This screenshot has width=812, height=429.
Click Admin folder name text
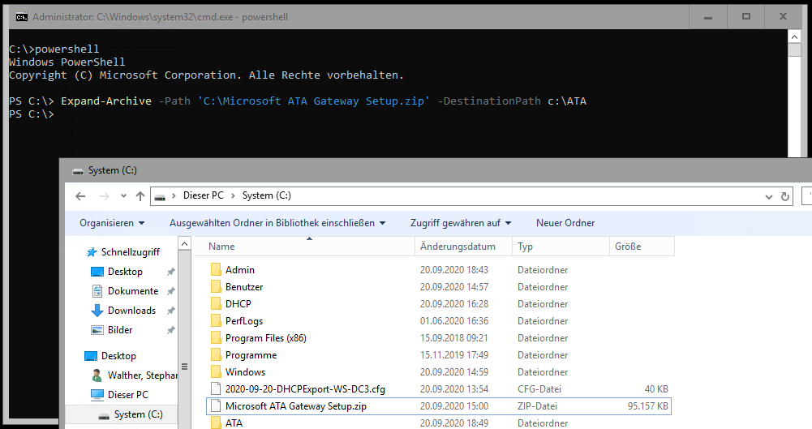pyautogui.click(x=240, y=269)
